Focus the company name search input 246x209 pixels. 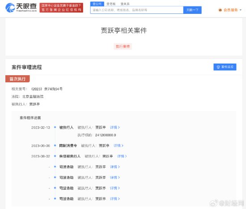[137, 10]
